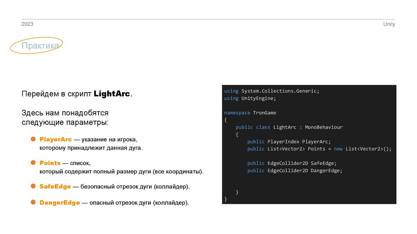Click the Unity label in header

click(x=389, y=24)
